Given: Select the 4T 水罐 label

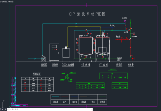Looking at the screenshot, I should click(86, 65).
